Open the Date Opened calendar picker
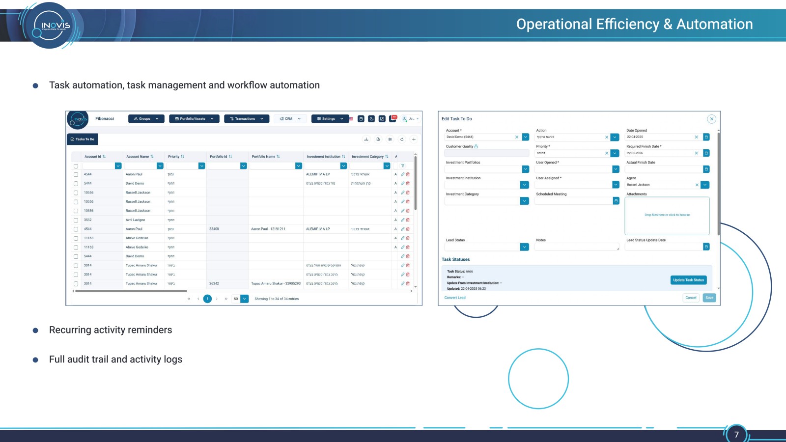Screen dimensions: 786x442 tap(706, 137)
